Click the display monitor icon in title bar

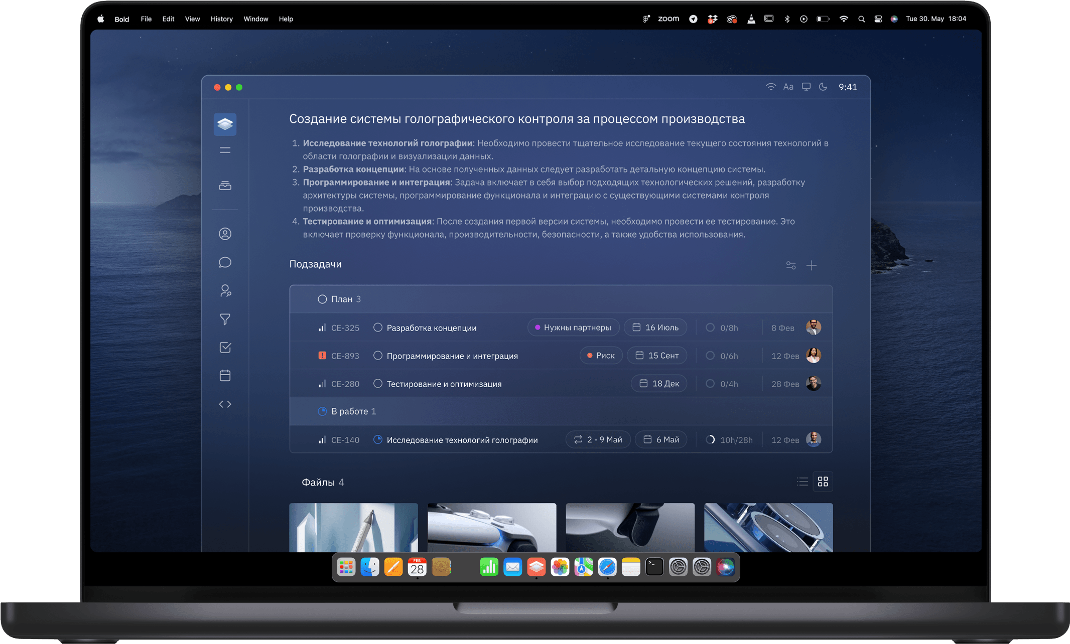coord(806,87)
